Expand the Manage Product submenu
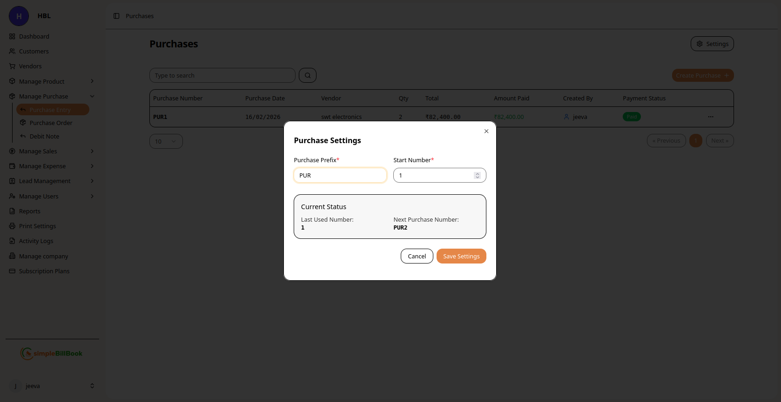781x402 pixels. (92, 81)
